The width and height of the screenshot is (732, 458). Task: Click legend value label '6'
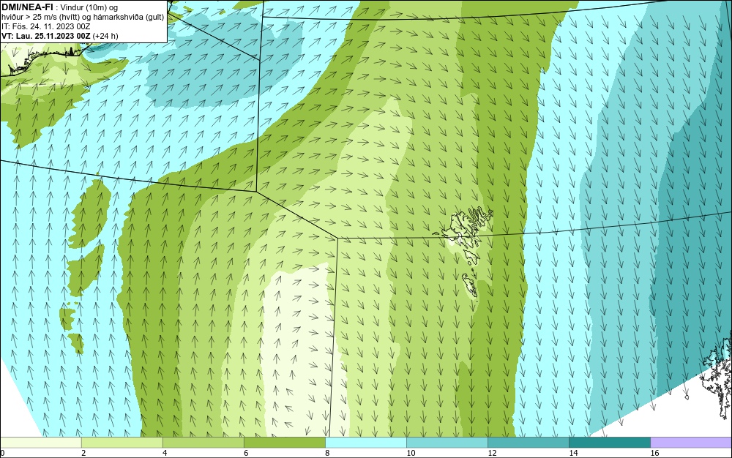point(246,453)
